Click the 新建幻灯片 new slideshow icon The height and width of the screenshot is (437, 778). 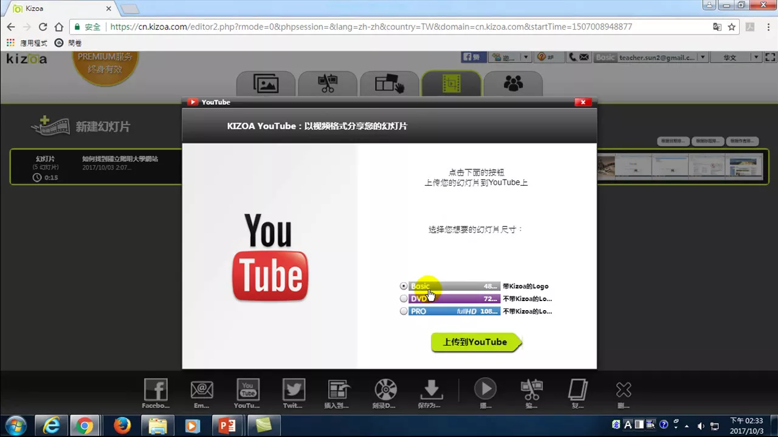coord(51,126)
